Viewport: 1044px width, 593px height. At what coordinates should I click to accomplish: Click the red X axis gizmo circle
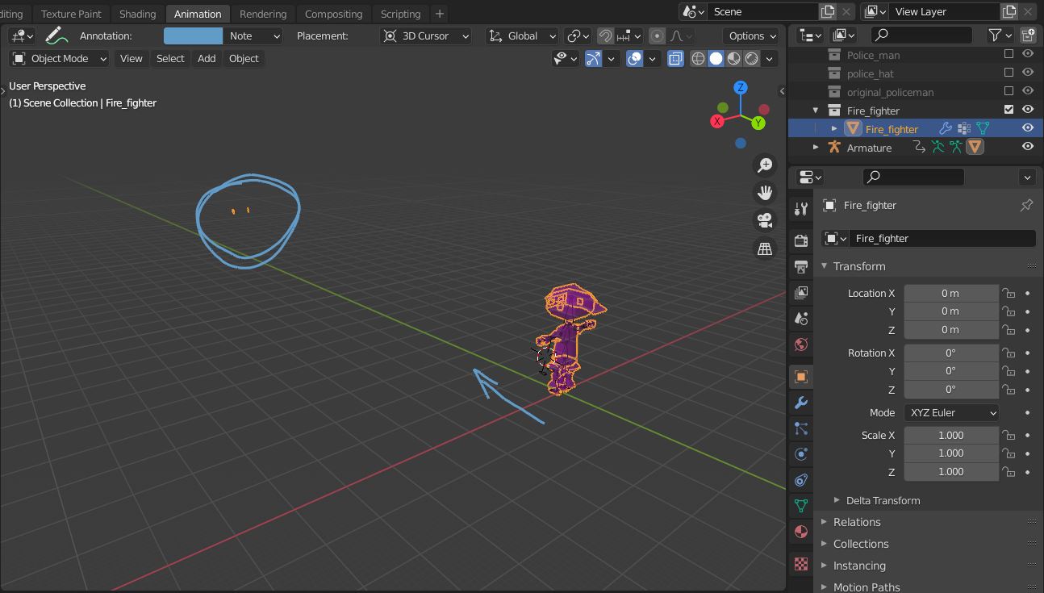[717, 121]
